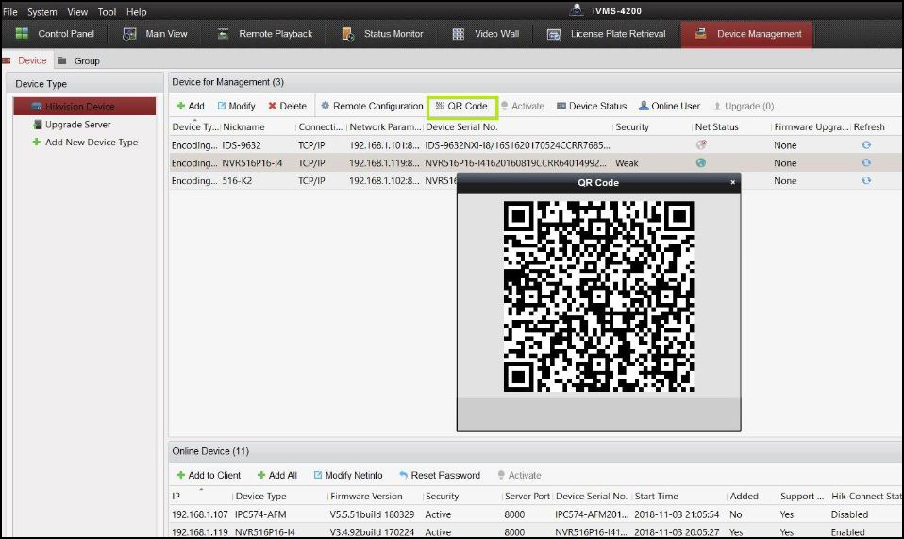Click the Modify device button

236,106
